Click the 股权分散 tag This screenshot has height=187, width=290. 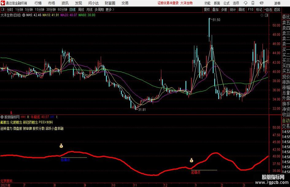(39, 128)
